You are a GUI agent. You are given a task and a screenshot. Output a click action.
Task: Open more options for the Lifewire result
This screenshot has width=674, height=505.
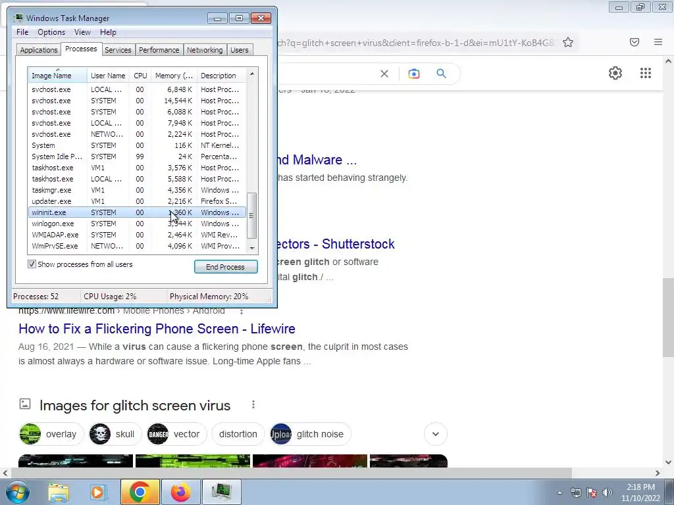coord(242,311)
